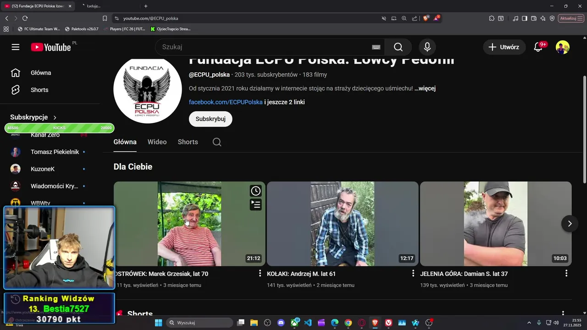
Task: Open the YouTube hamburger guide menu
Action: tap(16, 47)
